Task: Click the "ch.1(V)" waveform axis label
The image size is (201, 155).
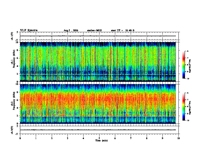Action: tap(12, 36)
